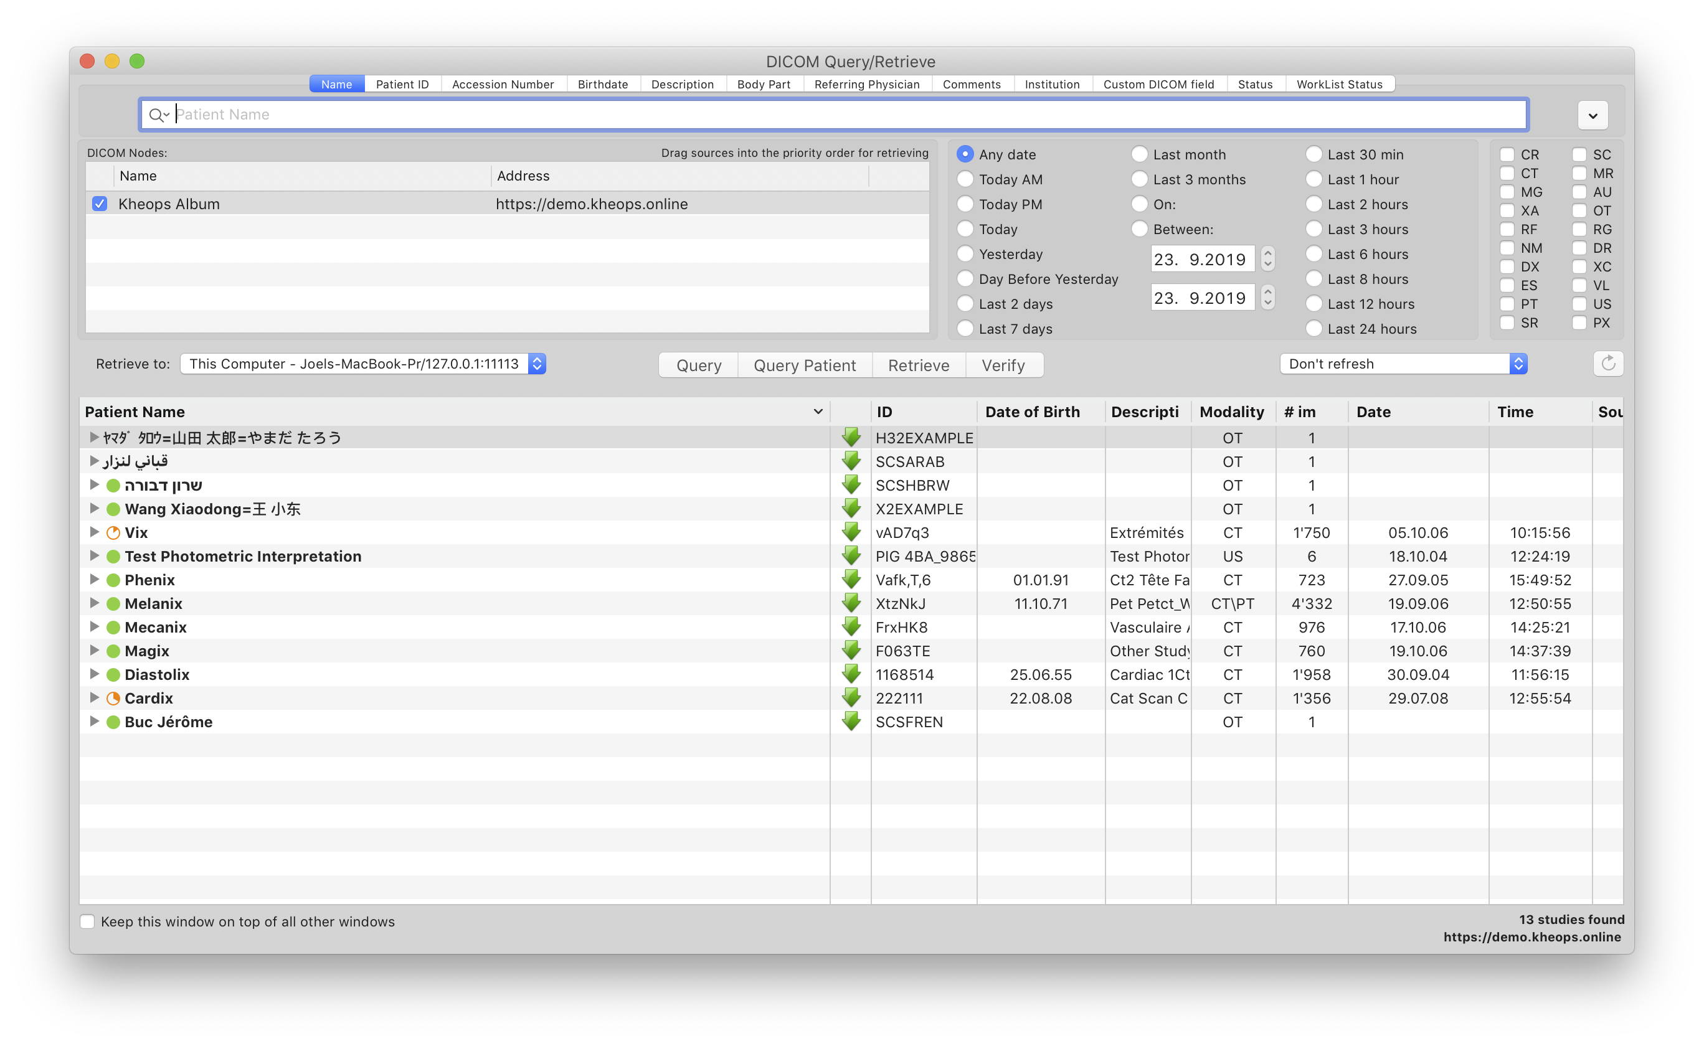
Task: Select the Between date radio button
Action: tap(1139, 229)
